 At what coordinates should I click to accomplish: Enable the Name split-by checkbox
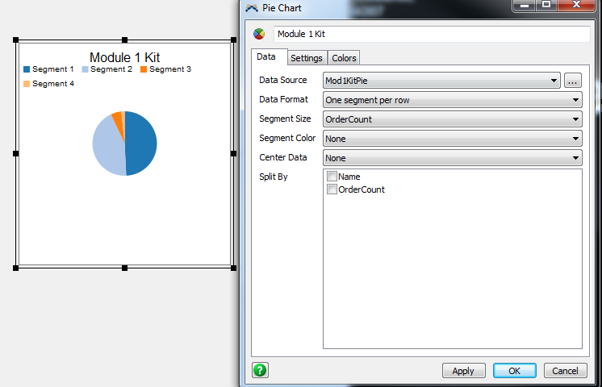[332, 177]
